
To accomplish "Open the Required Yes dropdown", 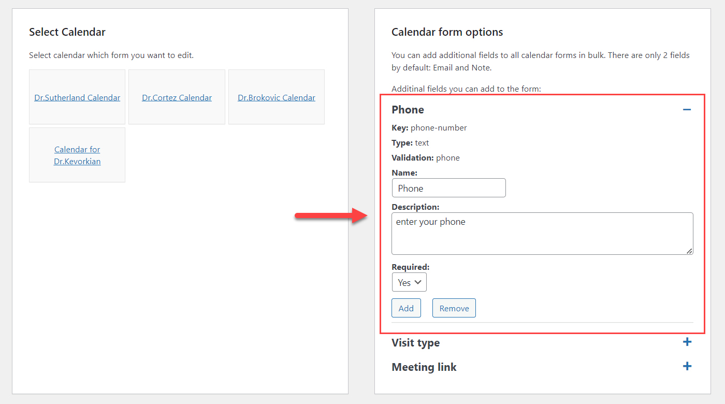I will pyautogui.click(x=409, y=282).
